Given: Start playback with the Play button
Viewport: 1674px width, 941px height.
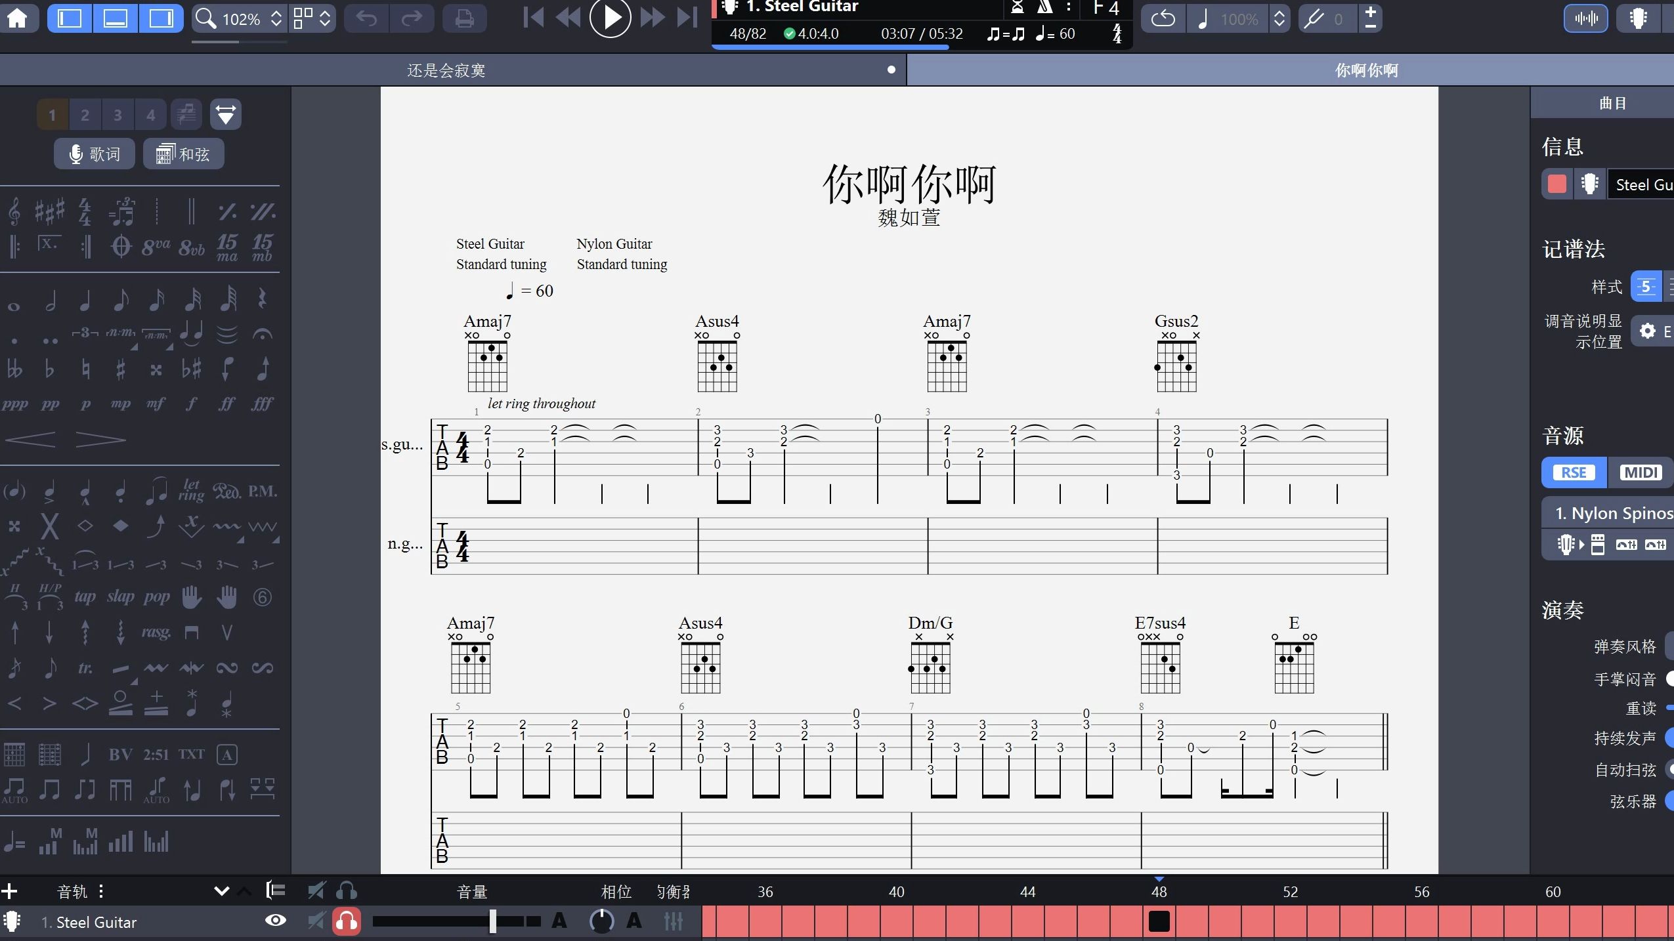Looking at the screenshot, I should (610, 17).
